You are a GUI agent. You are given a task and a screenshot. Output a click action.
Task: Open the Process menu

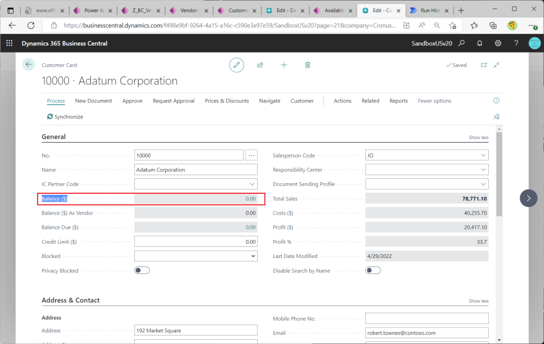click(x=56, y=100)
